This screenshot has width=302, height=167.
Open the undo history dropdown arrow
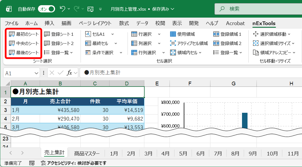point(69,9)
